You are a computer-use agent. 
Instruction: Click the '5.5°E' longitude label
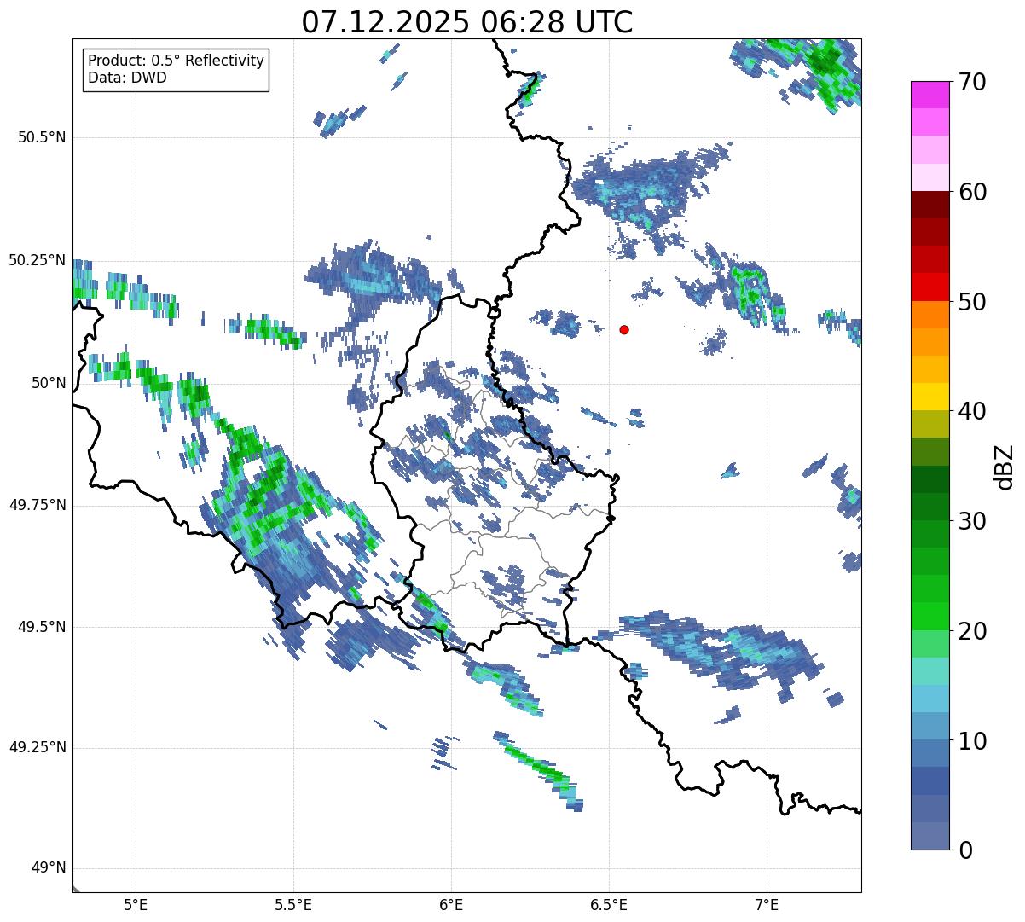click(293, 906)
